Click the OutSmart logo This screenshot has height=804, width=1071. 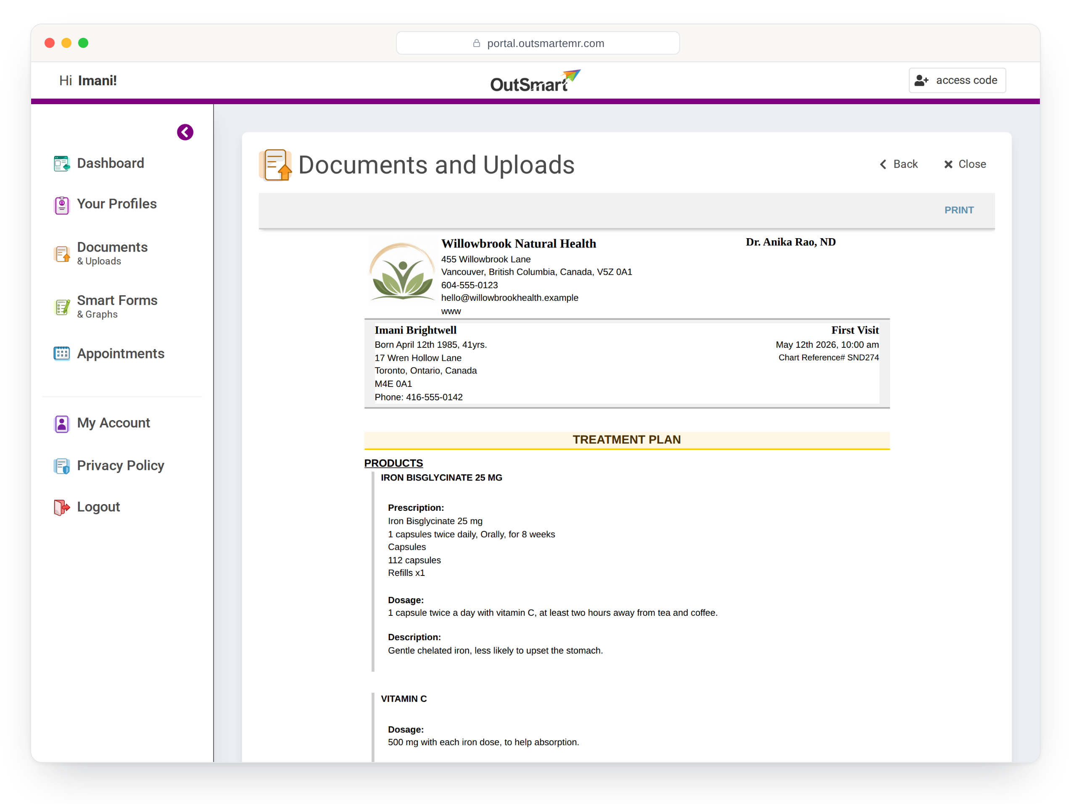pyautogui.click(x=535, y=81)
